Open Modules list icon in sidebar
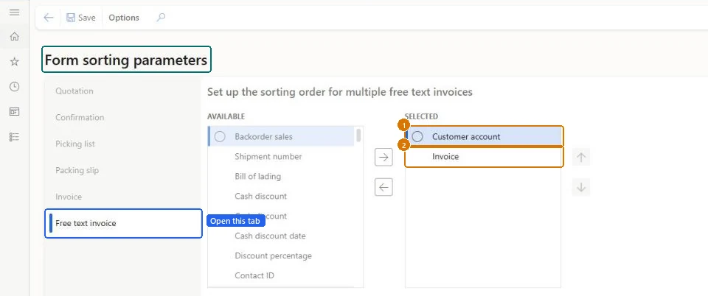This screenshot has height=296, width=708. pos(15,137)
